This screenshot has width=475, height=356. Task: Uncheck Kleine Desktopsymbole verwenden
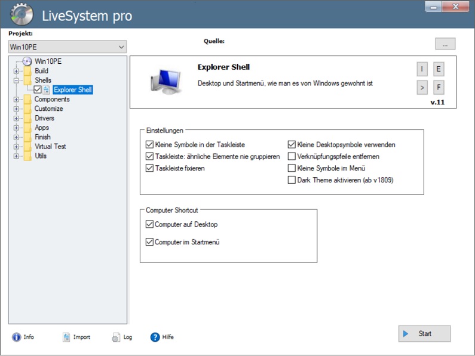click(292, 144)
